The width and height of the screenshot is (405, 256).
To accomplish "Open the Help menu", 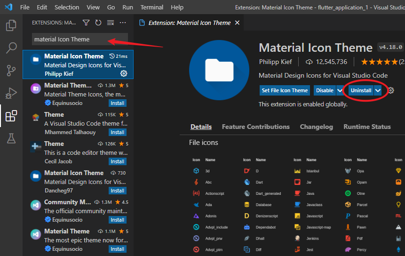I will tap(177, 7).
